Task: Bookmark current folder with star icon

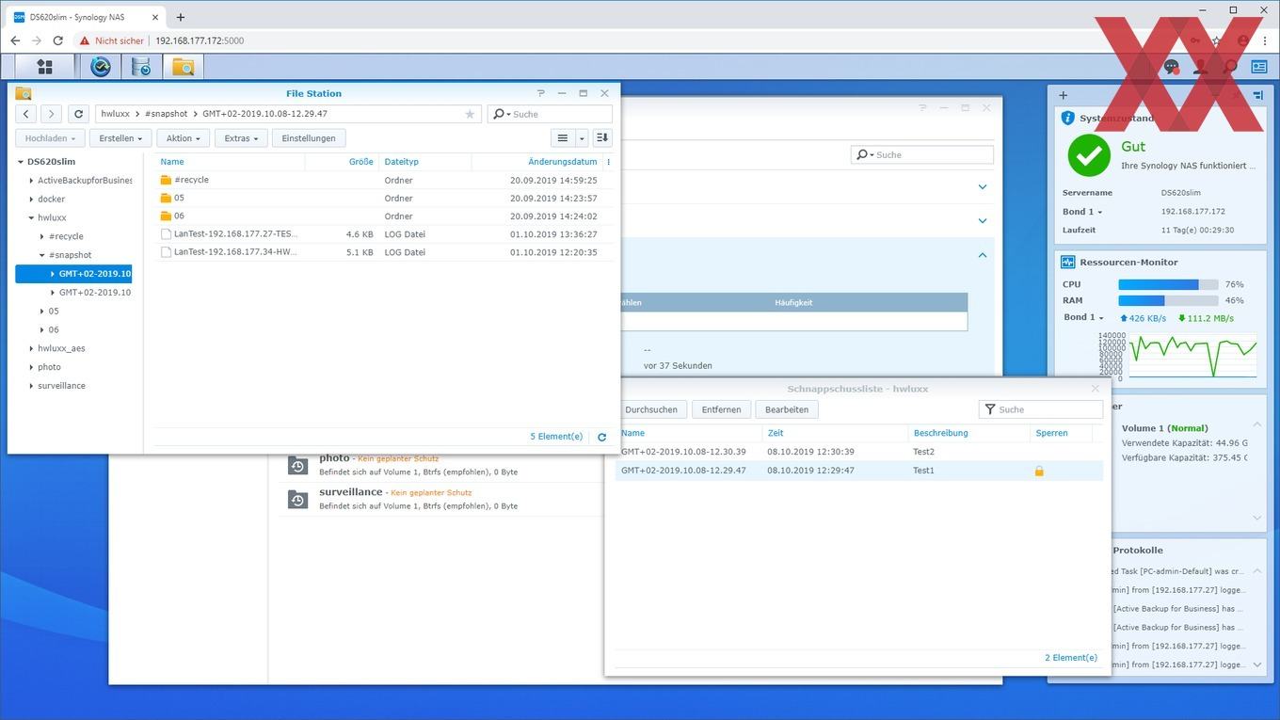Action: point(470,114)
